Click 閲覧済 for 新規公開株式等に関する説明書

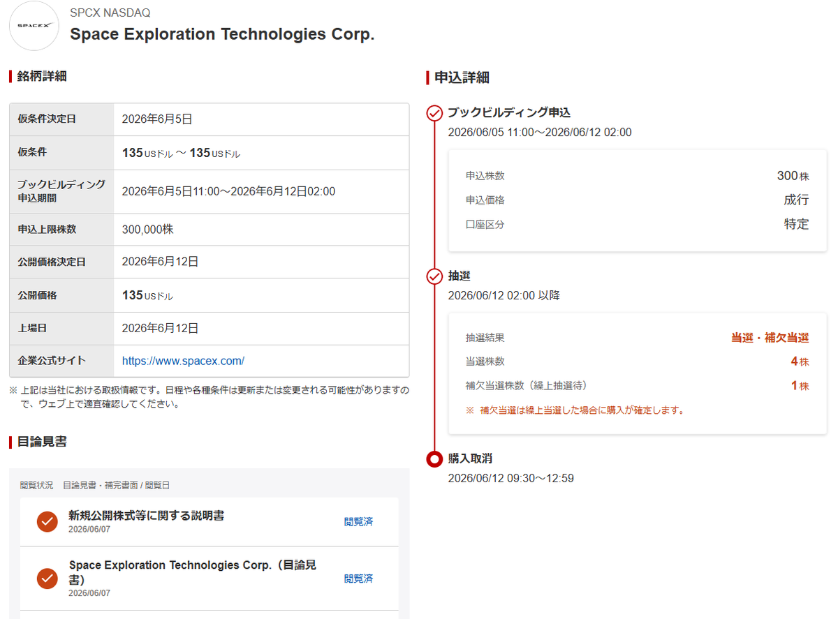click(358, 521)
